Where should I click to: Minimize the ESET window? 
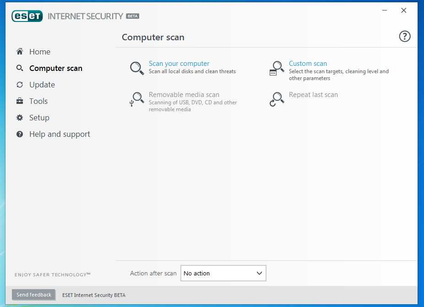click(x=385, y=10)
